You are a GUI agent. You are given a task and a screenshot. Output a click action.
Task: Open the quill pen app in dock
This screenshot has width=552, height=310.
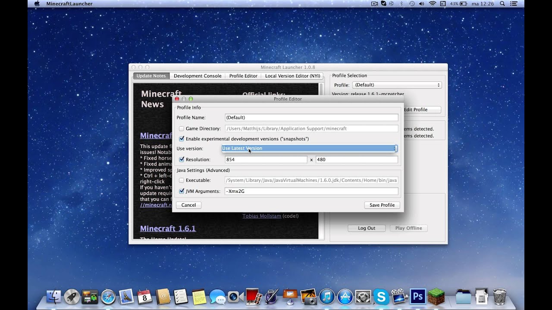(272, 296)
